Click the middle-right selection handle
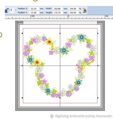Viewport: 113px width, 119px height. tap(98, 66)
